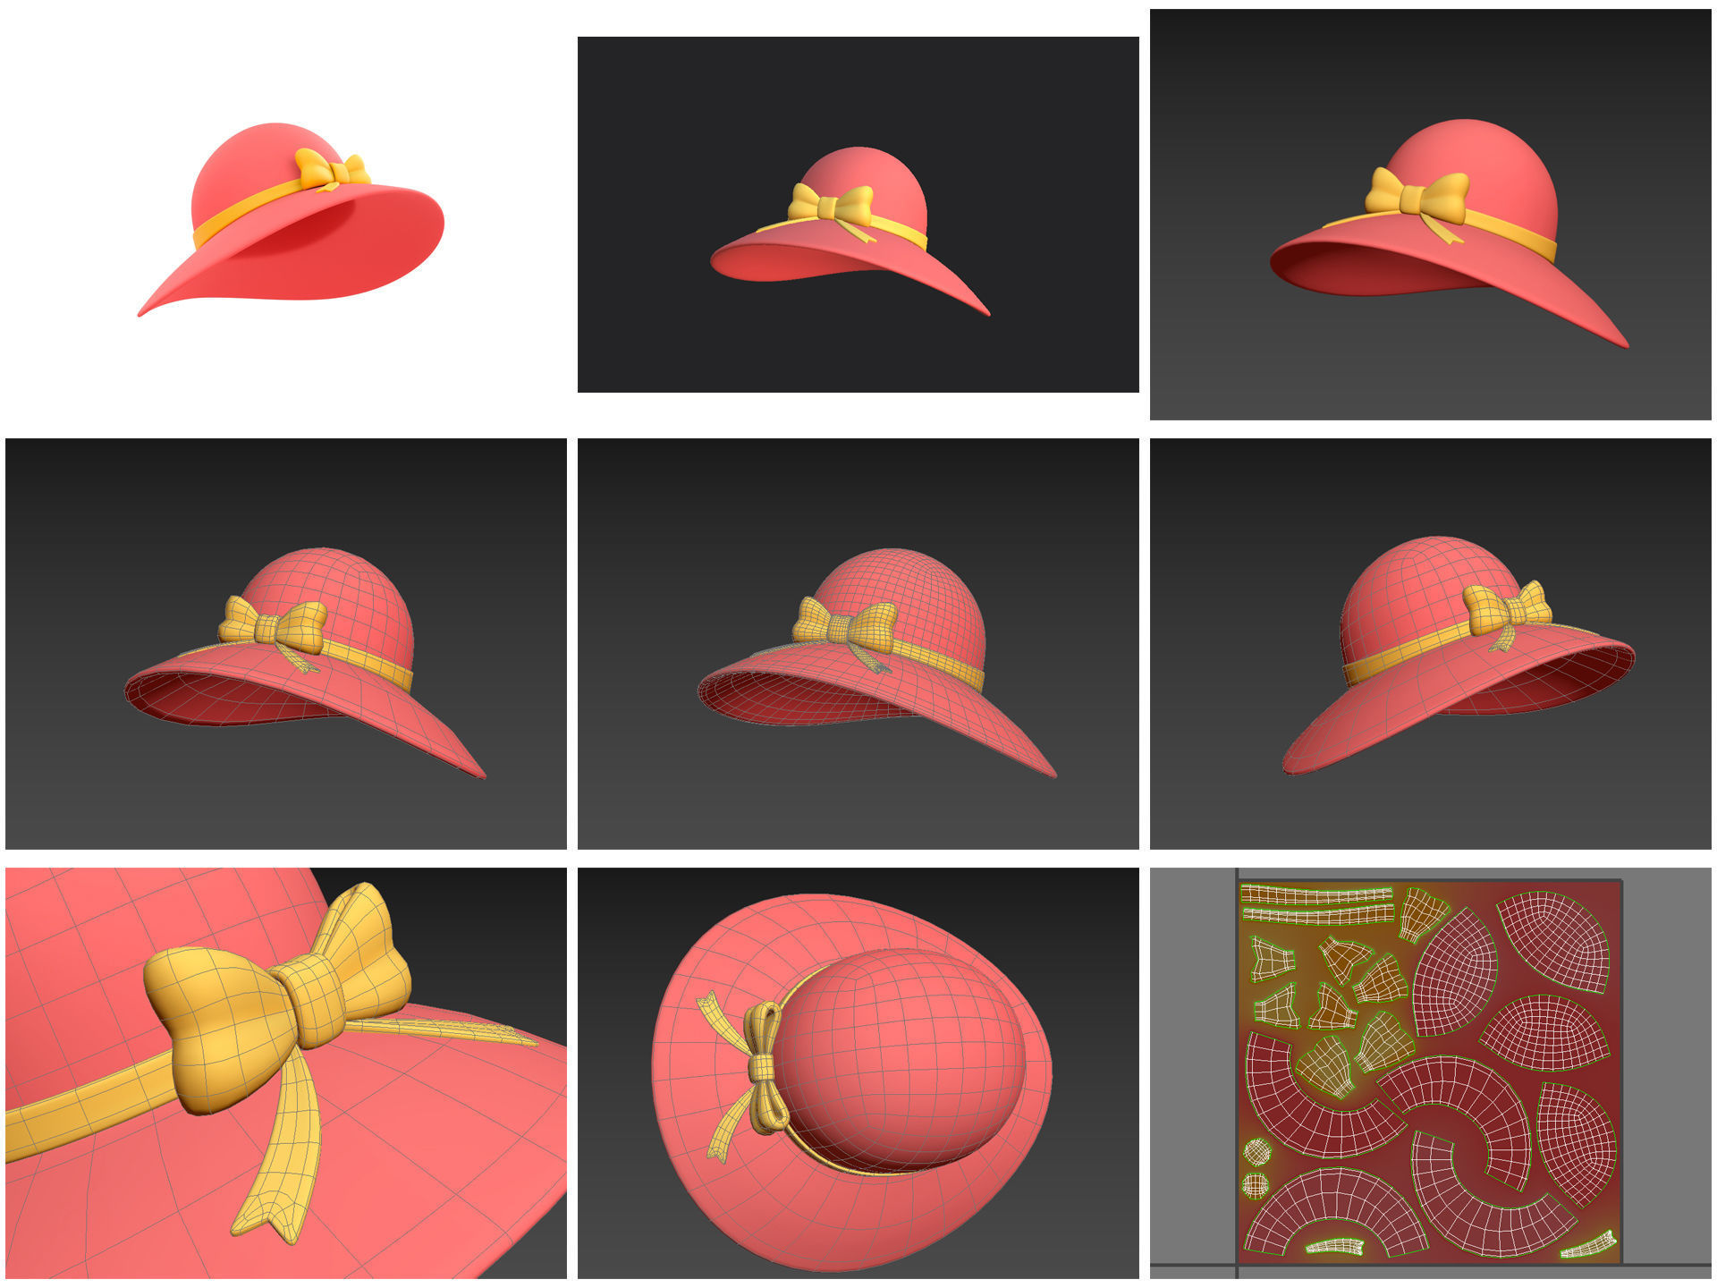Open the low-poly wireframe hat view in middle-left

286,644
